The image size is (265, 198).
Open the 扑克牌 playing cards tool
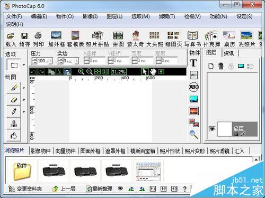point(211,35)
